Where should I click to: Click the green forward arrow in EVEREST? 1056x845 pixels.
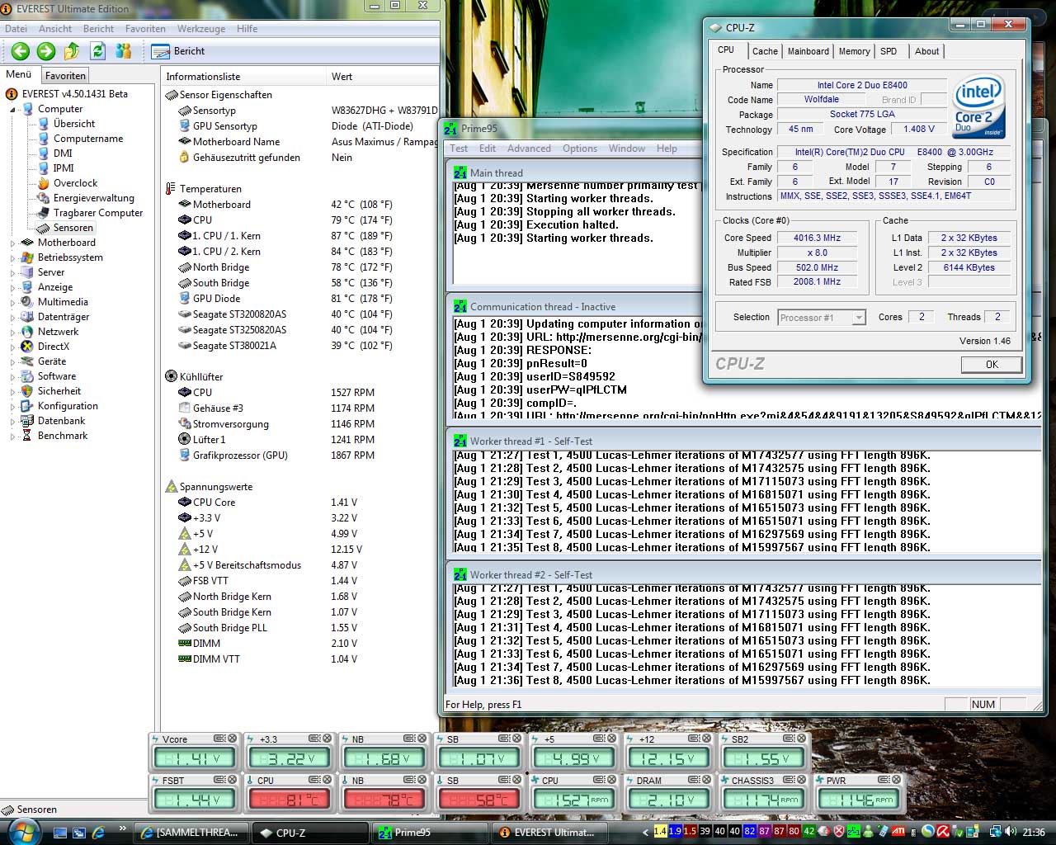coord(46,51)
